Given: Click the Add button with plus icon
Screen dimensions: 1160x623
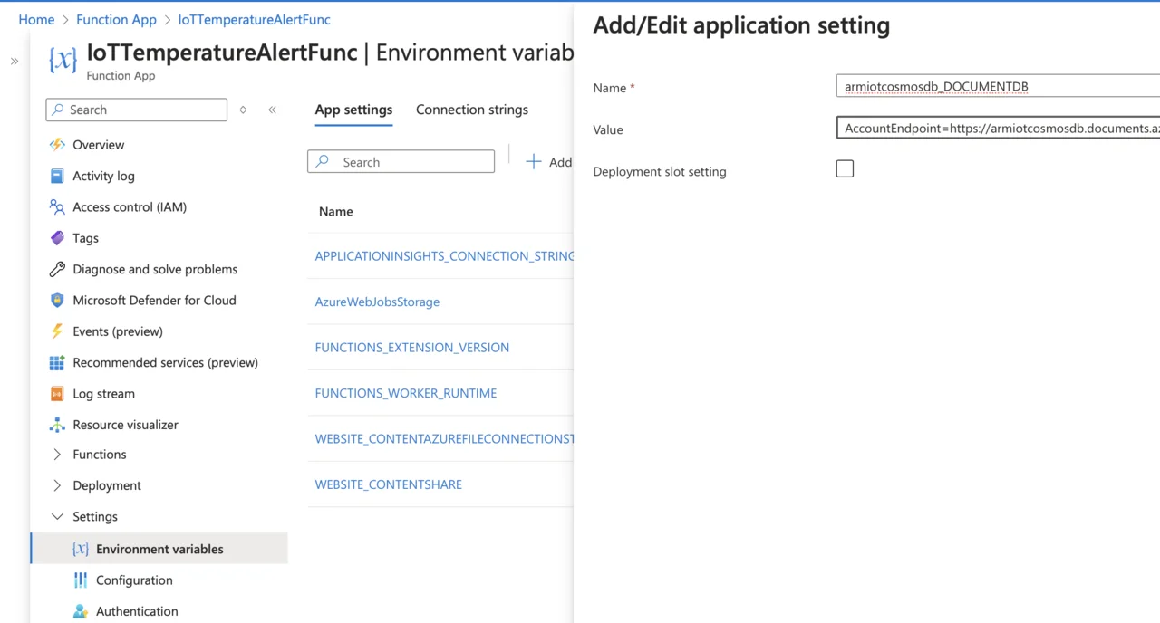Looking at the screenshot, I should 549,162.
